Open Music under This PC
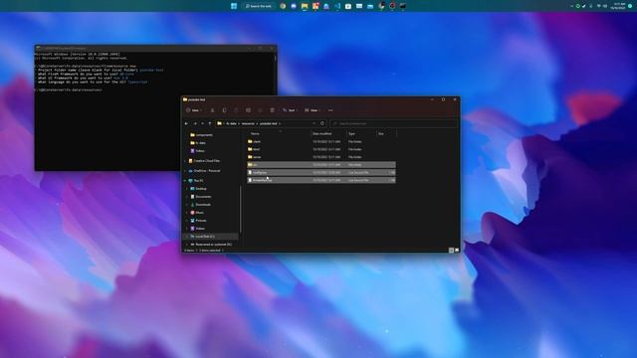This screenshot has width=637, height=358. (x=197, y=213)
